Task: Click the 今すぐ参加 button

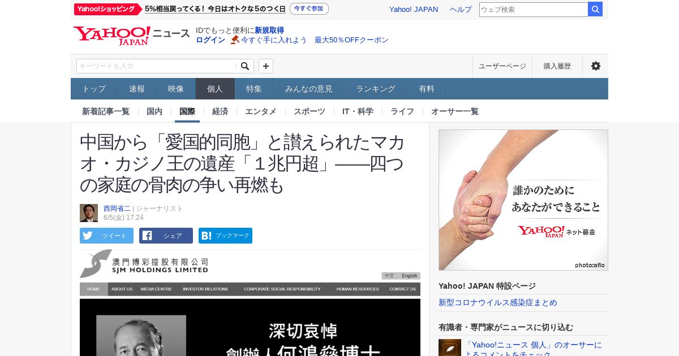Action: point(309,9)
